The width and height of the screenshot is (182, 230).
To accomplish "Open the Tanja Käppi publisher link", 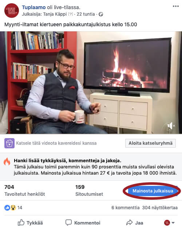I will click(55, 14).
